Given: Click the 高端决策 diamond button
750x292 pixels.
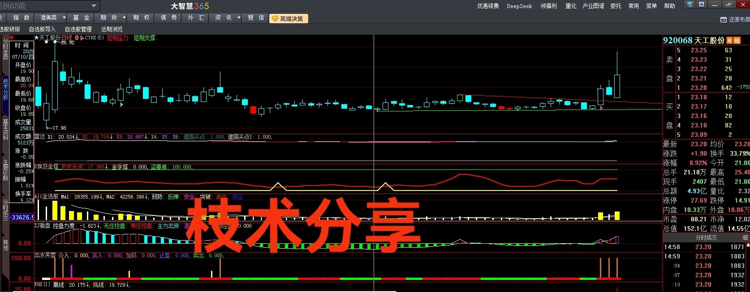Looking at the screenshot, I should pos(289,18).
